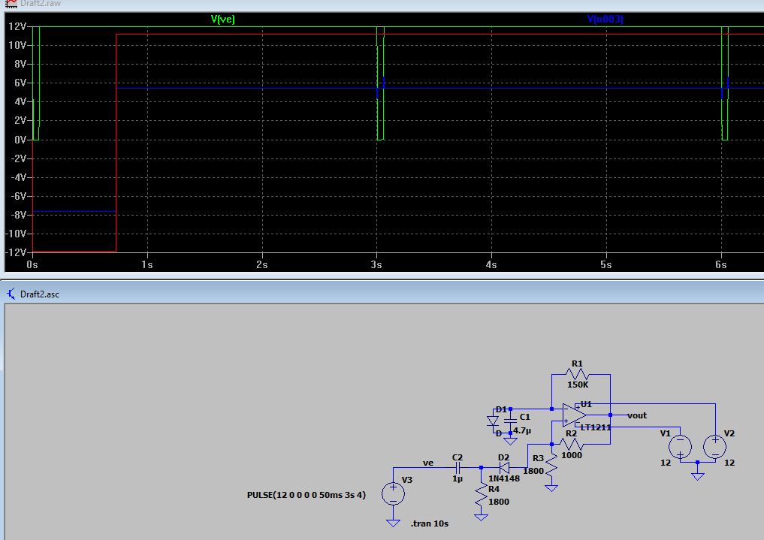Click the 12 value under V2
764x540 pixels.
click(x=729, y=463)
